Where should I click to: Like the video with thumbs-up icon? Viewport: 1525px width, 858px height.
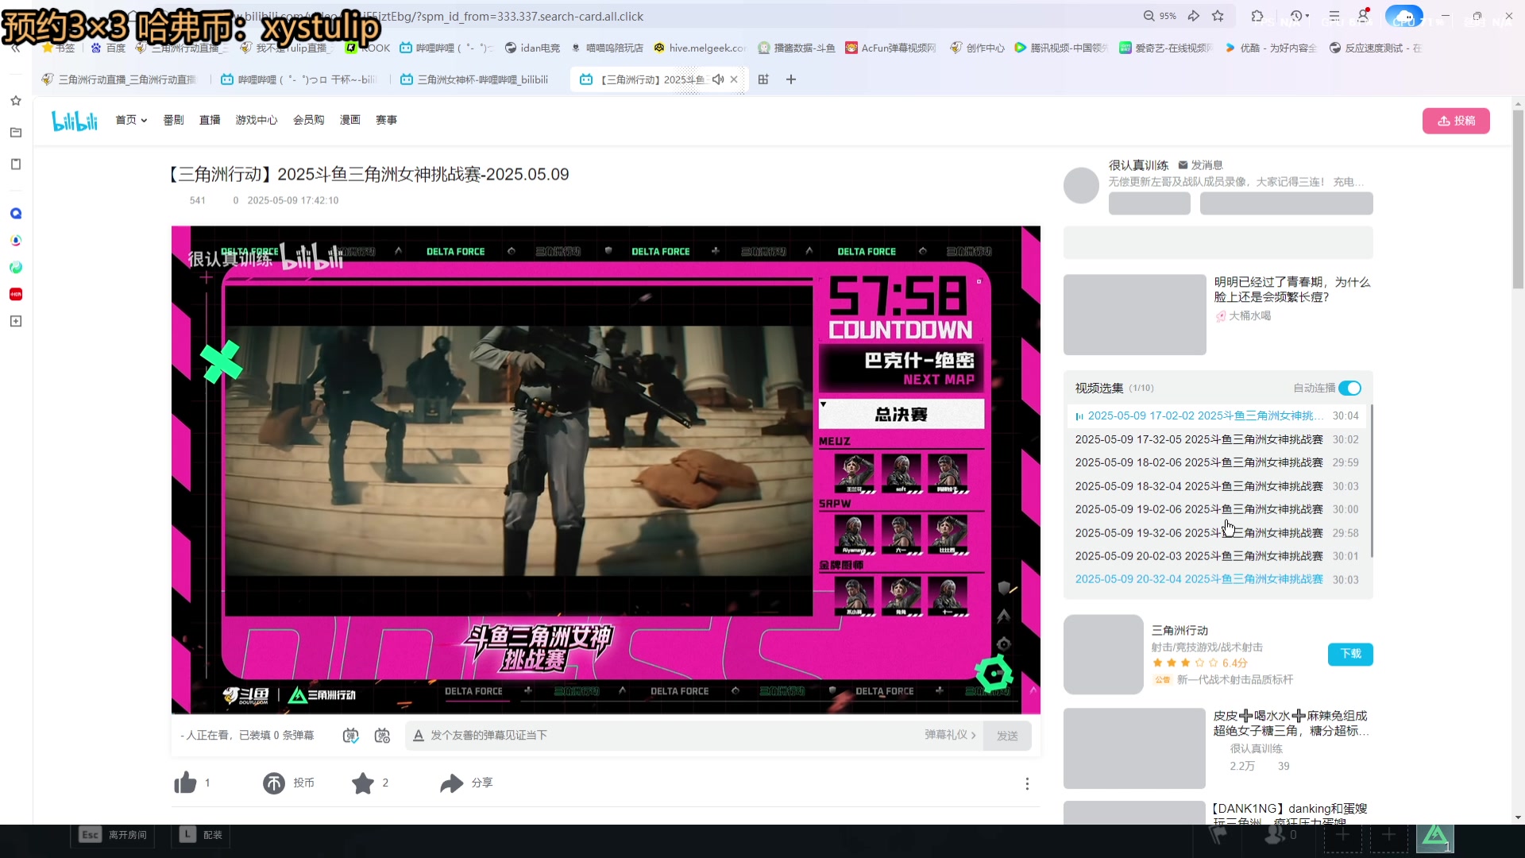pyautogui.click(x=185, y=783)
